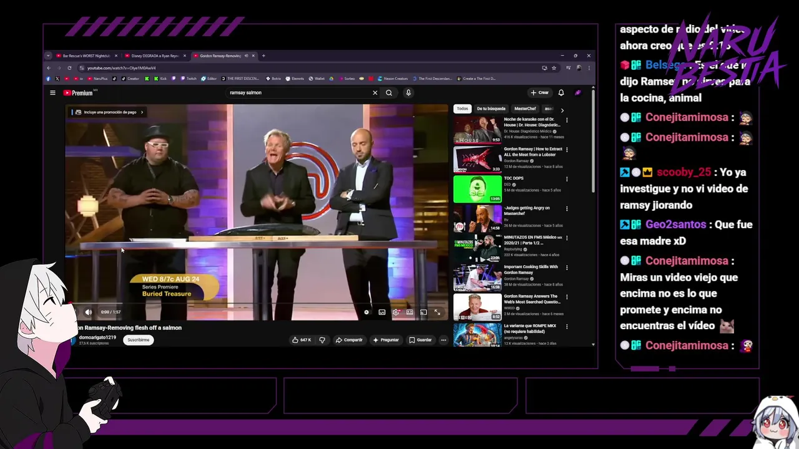Subscribe to domoarigato1219 with Suscribirme

[x=139, y=340]
